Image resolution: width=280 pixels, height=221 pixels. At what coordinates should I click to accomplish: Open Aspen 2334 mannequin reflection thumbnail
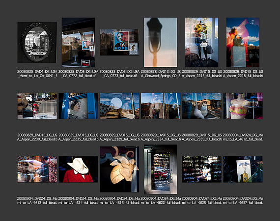161,106
